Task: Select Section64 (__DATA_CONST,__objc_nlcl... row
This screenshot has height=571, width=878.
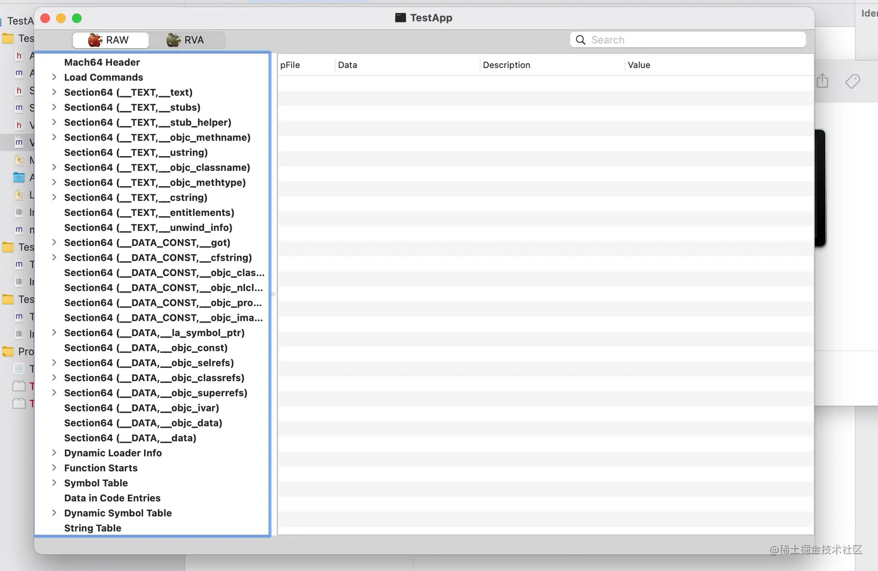Action: (152, 288)
